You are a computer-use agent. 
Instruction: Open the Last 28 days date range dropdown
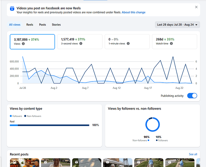[177, 25]
